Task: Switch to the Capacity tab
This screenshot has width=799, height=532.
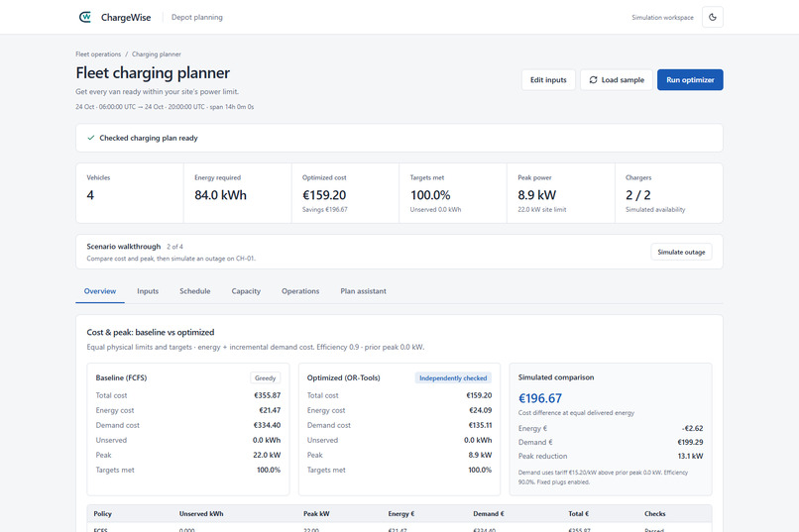Action: 246,291
